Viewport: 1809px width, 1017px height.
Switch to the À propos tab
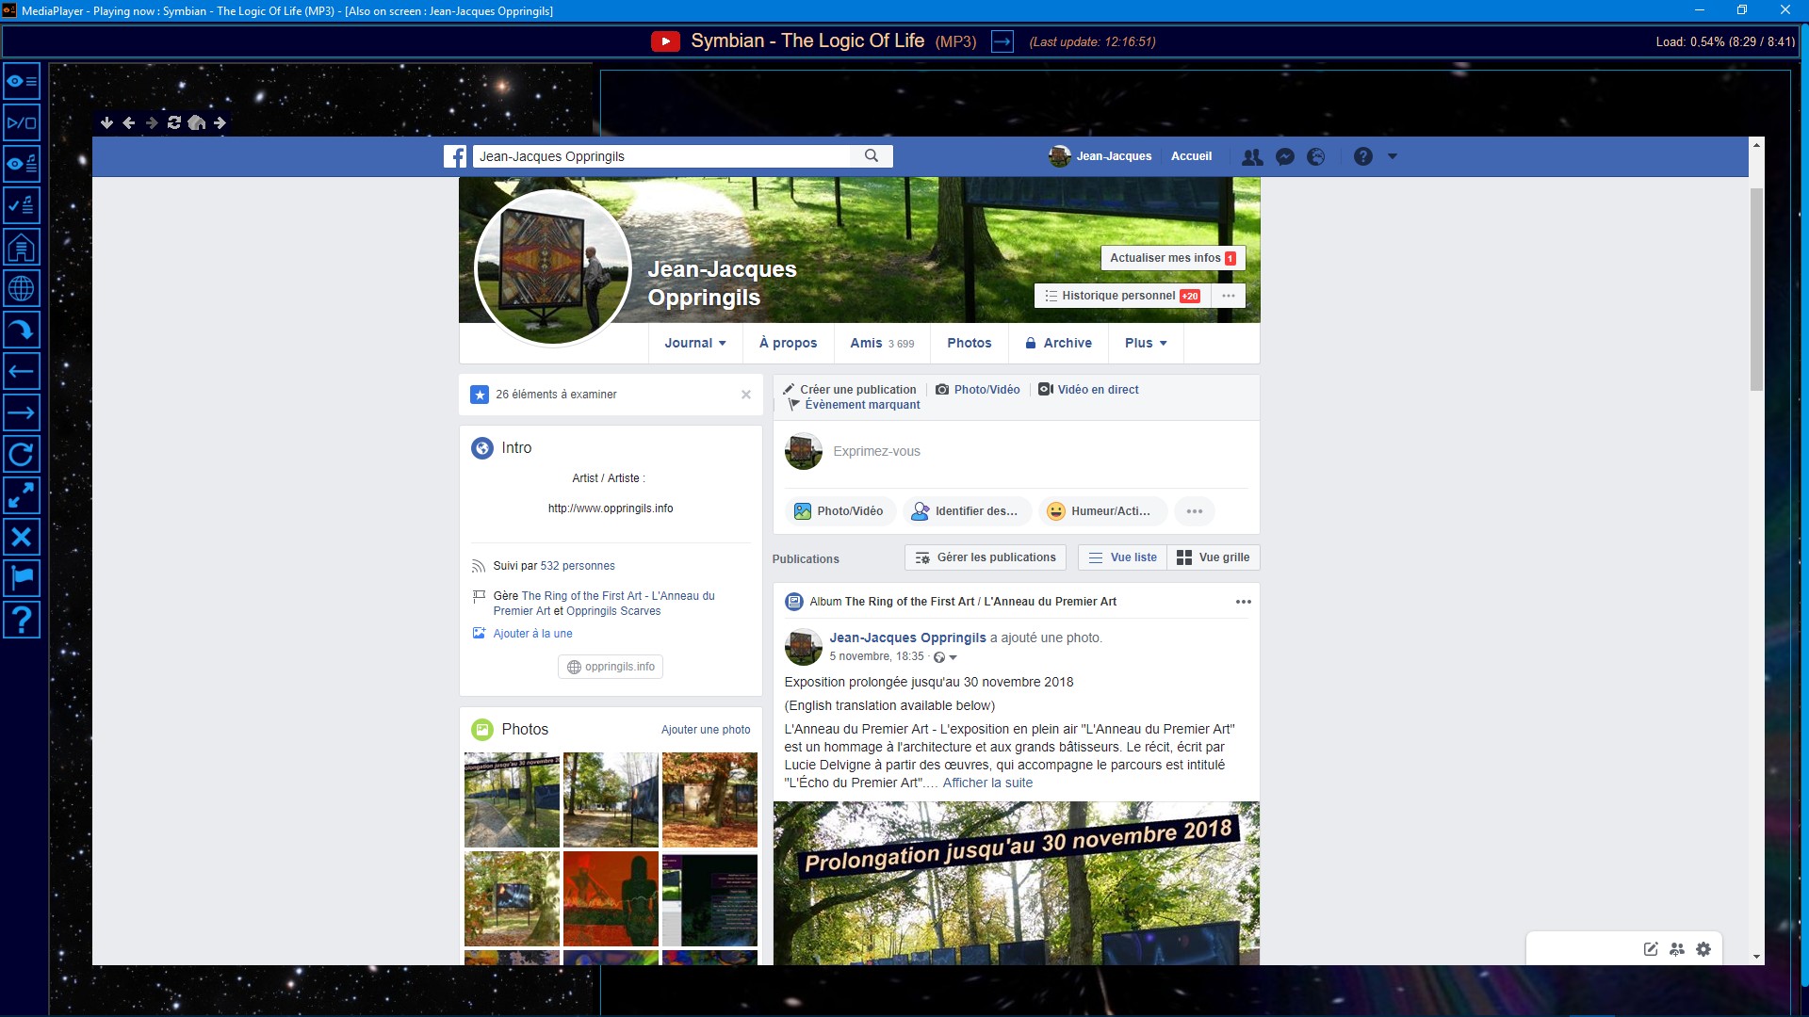(788, 343)
